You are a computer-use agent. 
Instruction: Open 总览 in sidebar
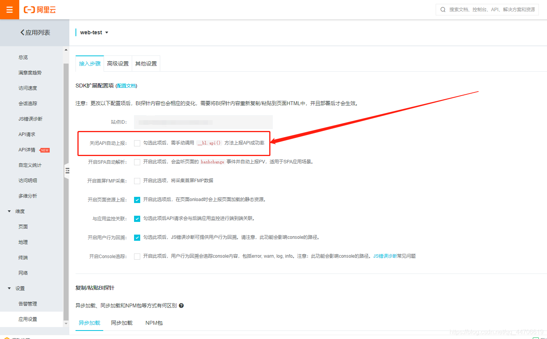pyautogui.click(x=23, y=57)
